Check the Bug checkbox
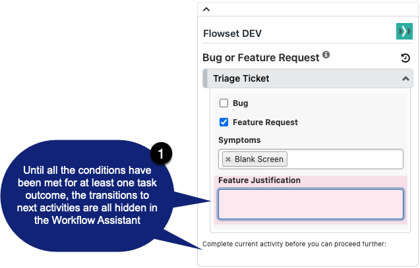 pos(224,103)
